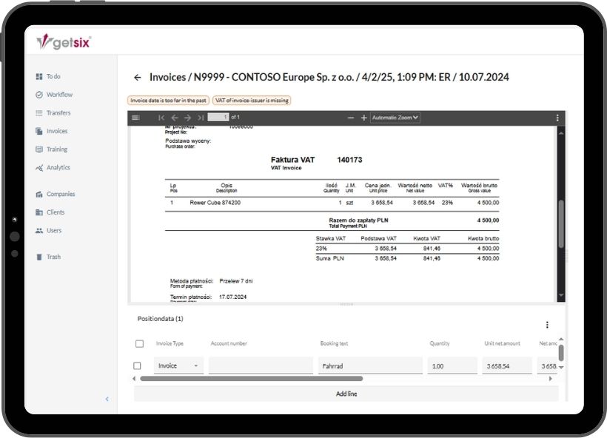Tick the Fahrrad row checkbox

137,365
